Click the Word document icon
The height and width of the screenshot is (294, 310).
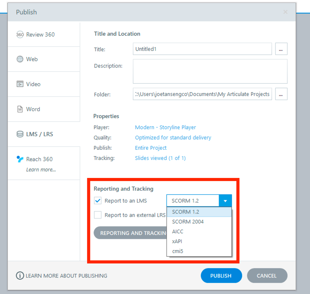click(20, 109)
